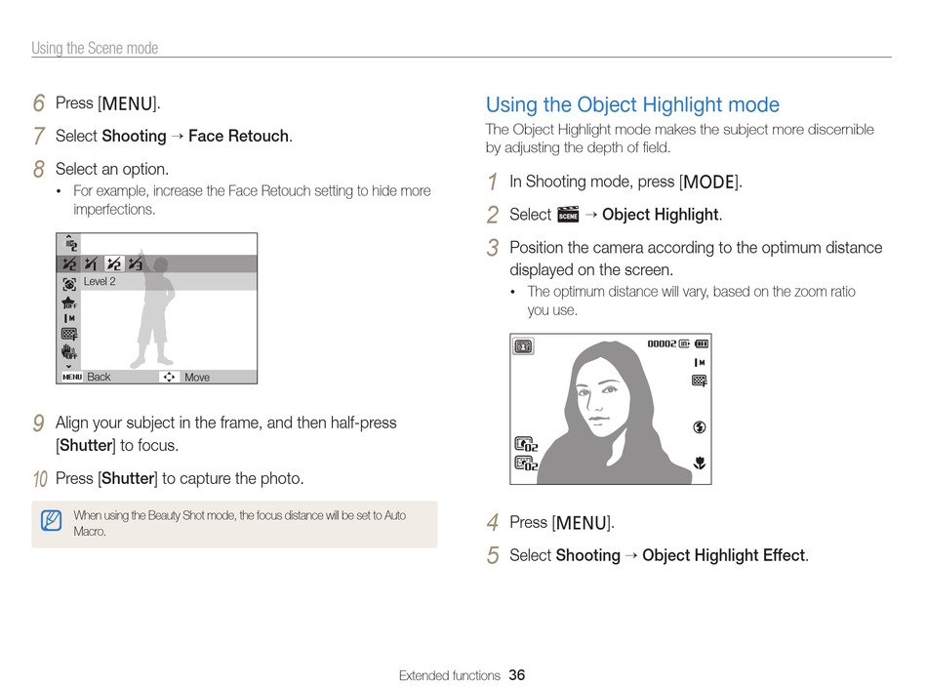Click remaining shots counter 00002

coord(662,343)
